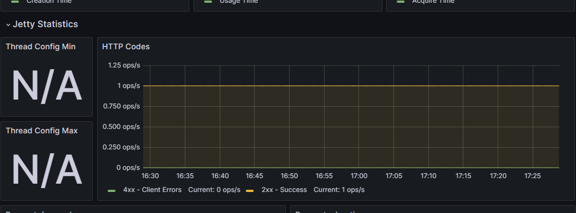Click the yellow 2xx legend color swatch
Screen dimensions: 576x213
[x=249, y=191]
